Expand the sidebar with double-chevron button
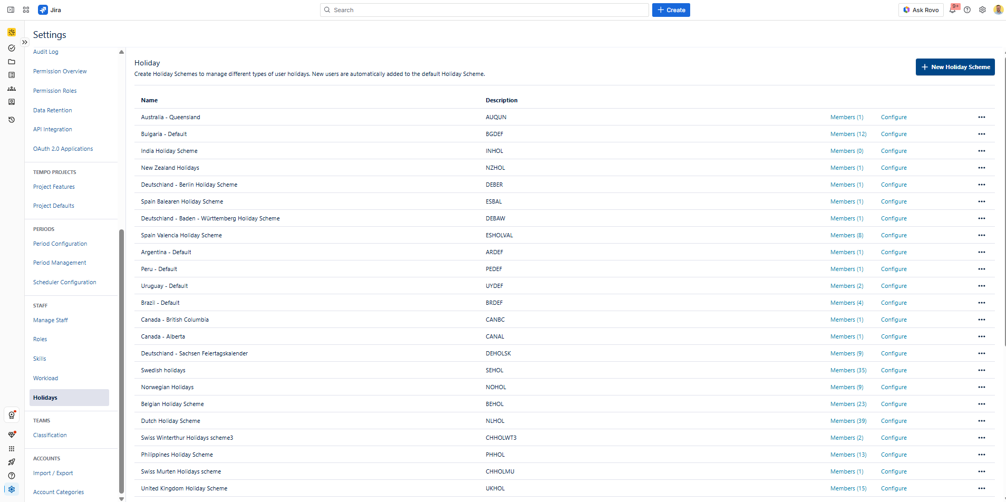1006x502 pixels. click(x=25, y=42)
